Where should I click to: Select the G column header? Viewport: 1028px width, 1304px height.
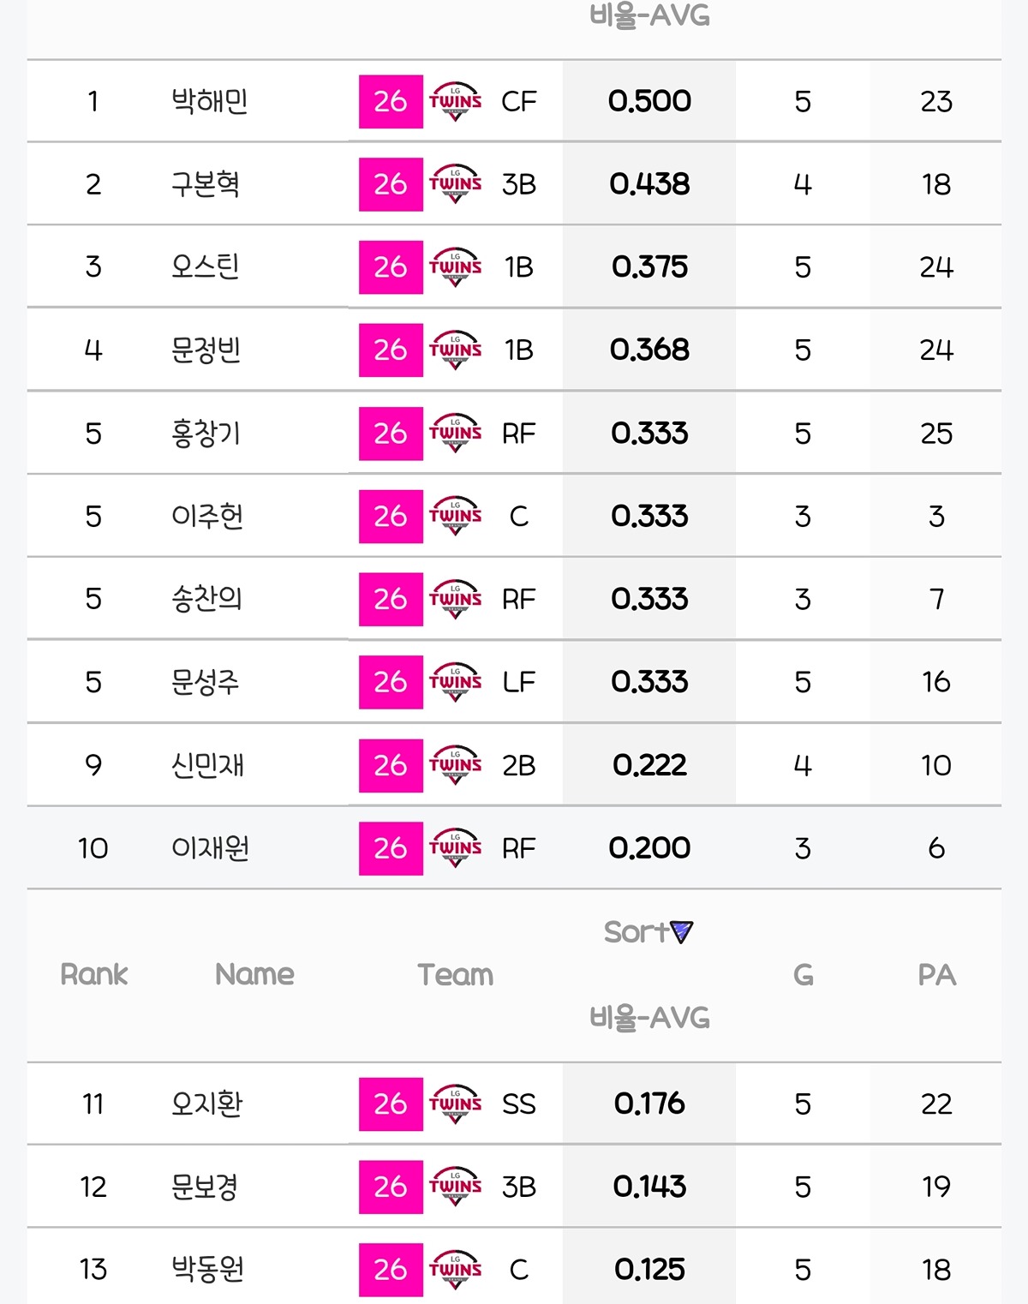(x=803, y=975)
